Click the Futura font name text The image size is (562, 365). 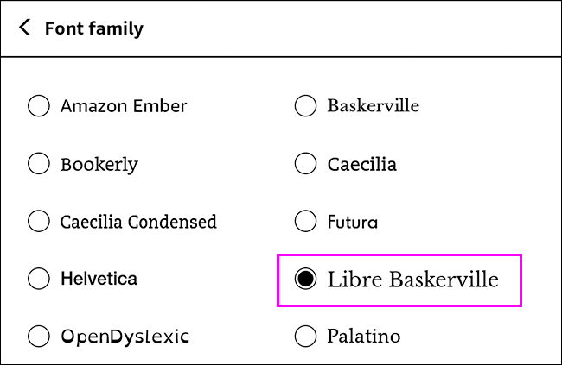353,222
